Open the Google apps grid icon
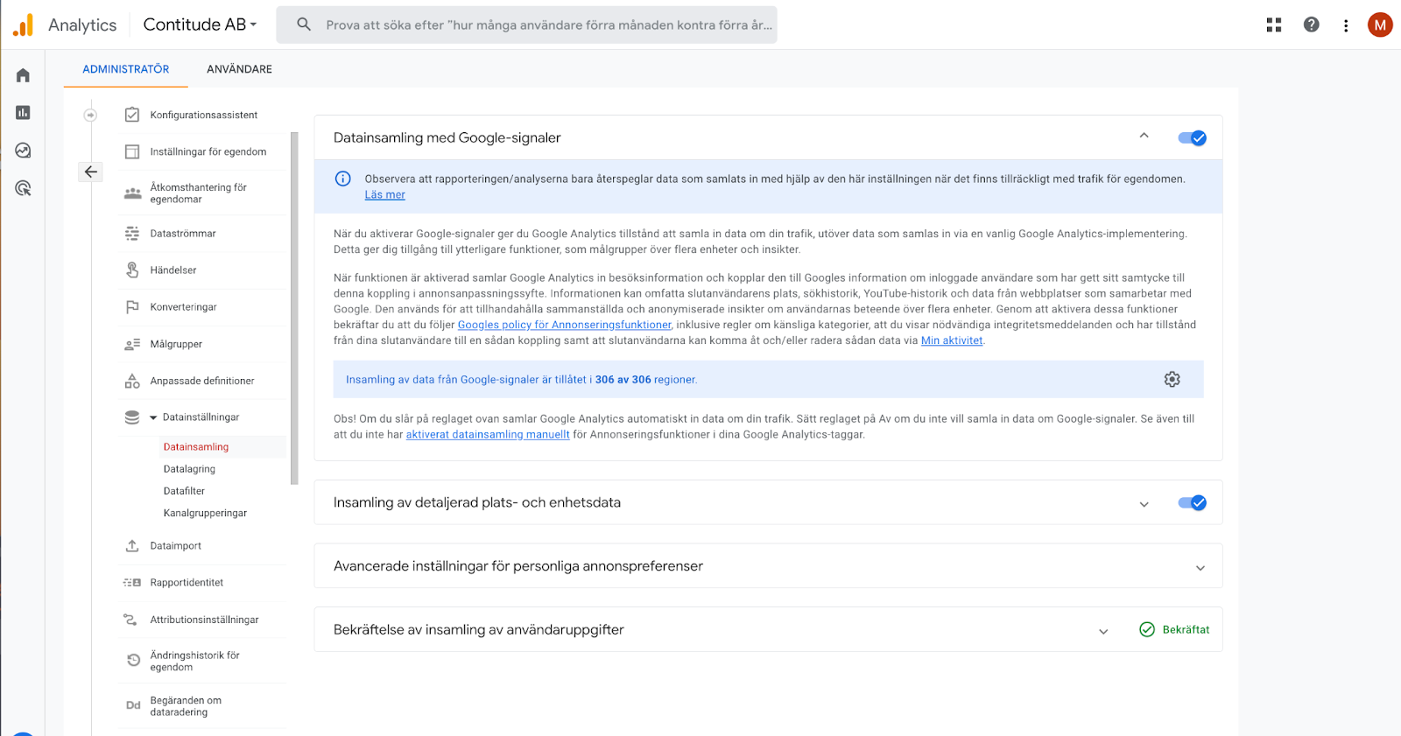This screenshot has width=1401, height=736. [1274, 25]
